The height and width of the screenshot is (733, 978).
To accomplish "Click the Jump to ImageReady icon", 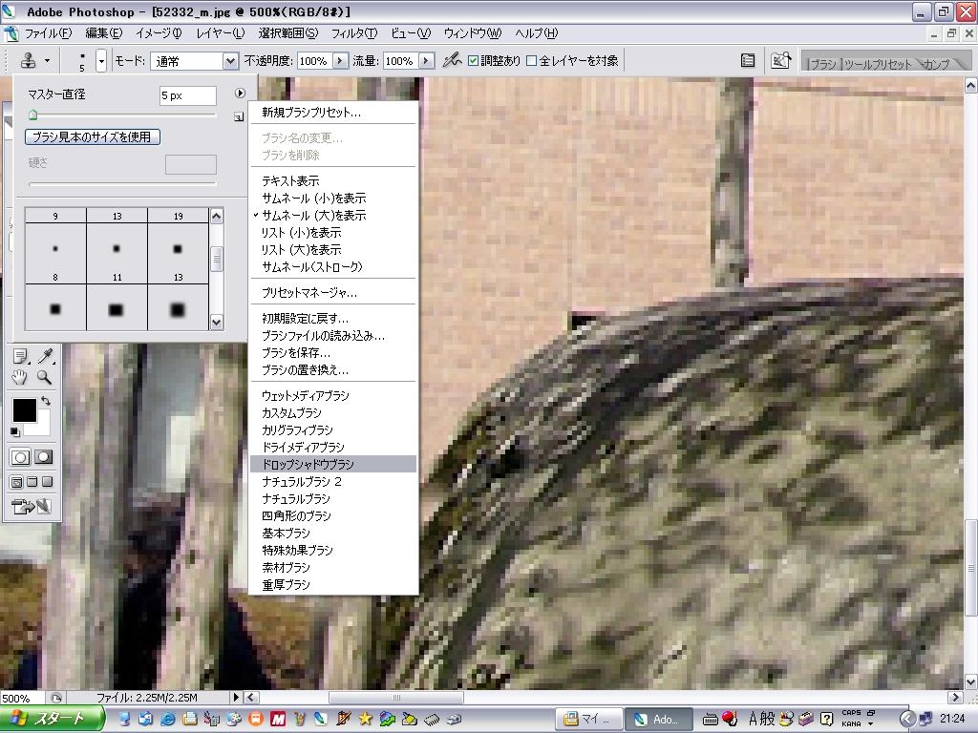I will 32,506.
